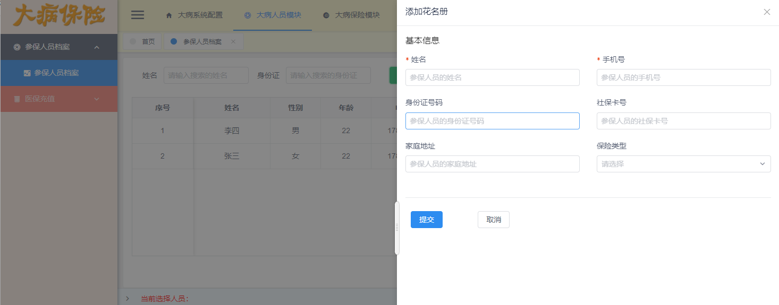Click the 当前选择人员 status text
The image size is (779, 305).
(165, 299)
